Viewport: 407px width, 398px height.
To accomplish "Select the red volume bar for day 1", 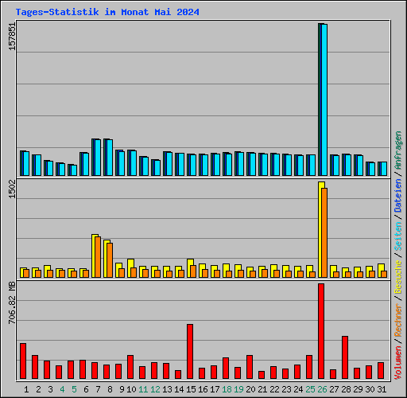I will click(23, 361).
